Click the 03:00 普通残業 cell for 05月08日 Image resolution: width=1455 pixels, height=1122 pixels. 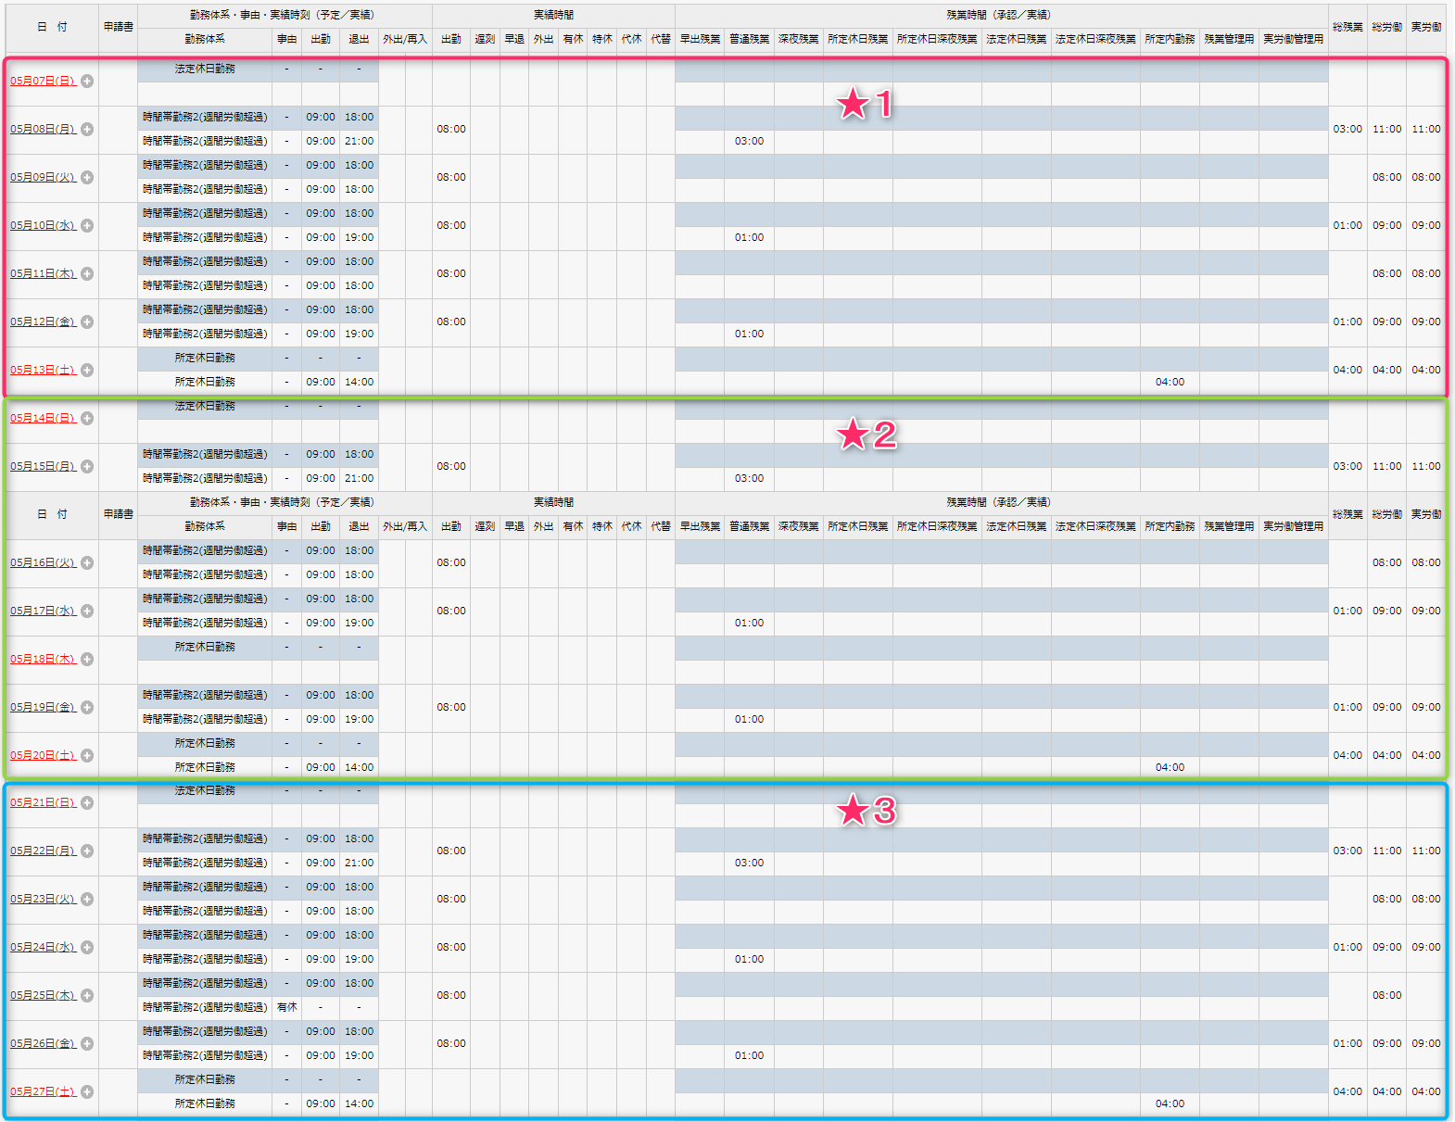click(749, 142)
